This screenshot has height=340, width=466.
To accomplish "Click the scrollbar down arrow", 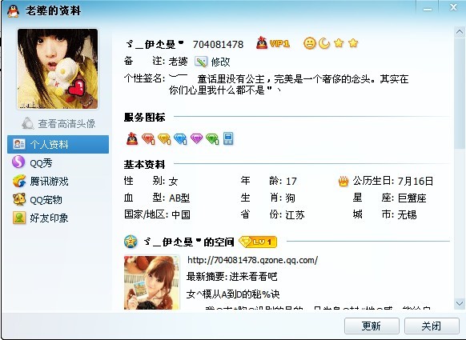I will pos(460,303).
